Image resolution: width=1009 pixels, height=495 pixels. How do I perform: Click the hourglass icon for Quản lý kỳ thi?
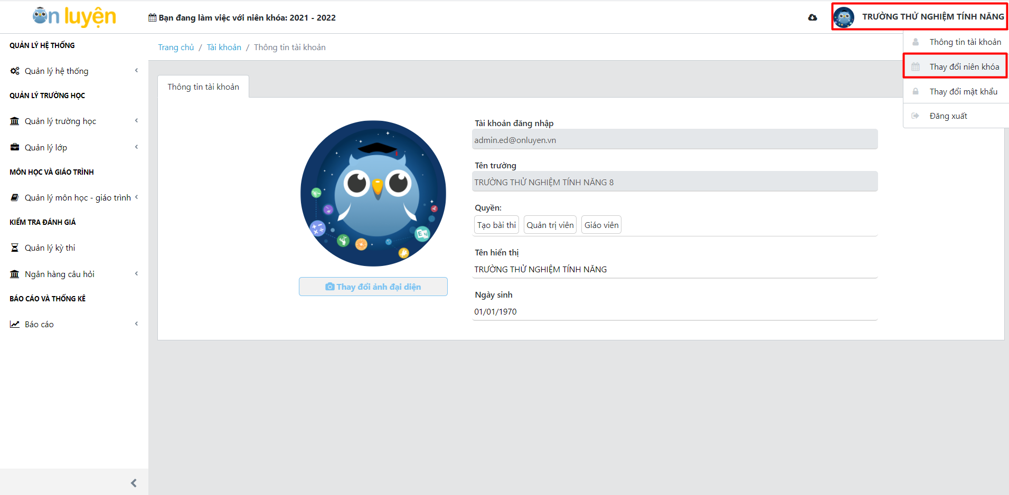pyautogui.click(x=15, y=248)
